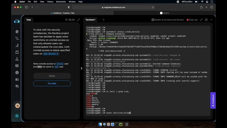Screen dimensions: 227x128
Task: Open the Window menu
Action: click(x=72, y=1)
